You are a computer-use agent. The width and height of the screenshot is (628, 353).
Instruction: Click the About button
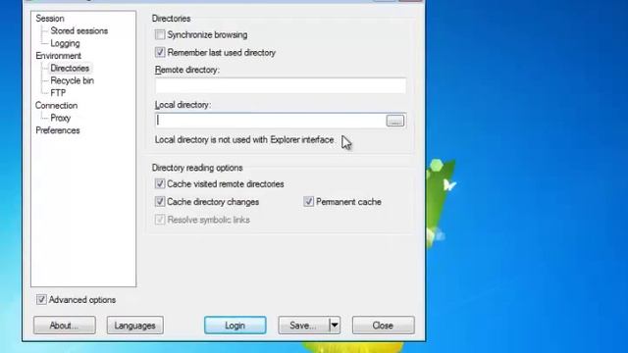65,326
